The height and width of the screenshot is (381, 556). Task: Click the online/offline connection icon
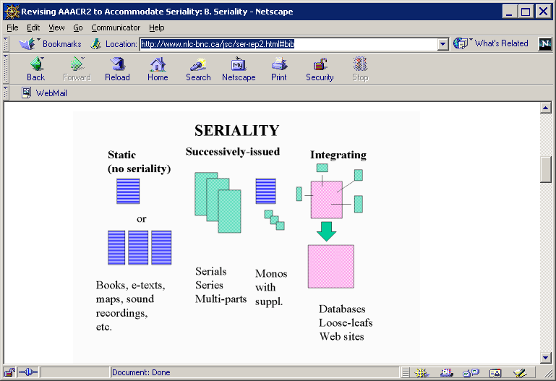click(x=28, y=372)
